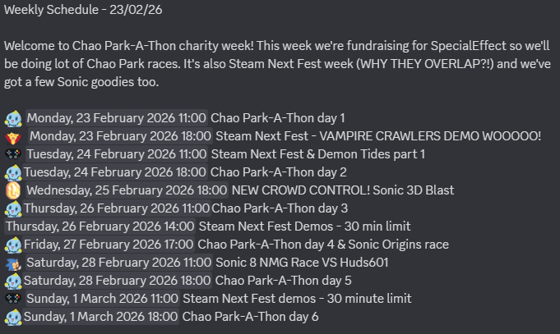The image size is (560, 334).
Task: Click the Sonic emoji beside Saturday 11:00
Action: (13, 263)
